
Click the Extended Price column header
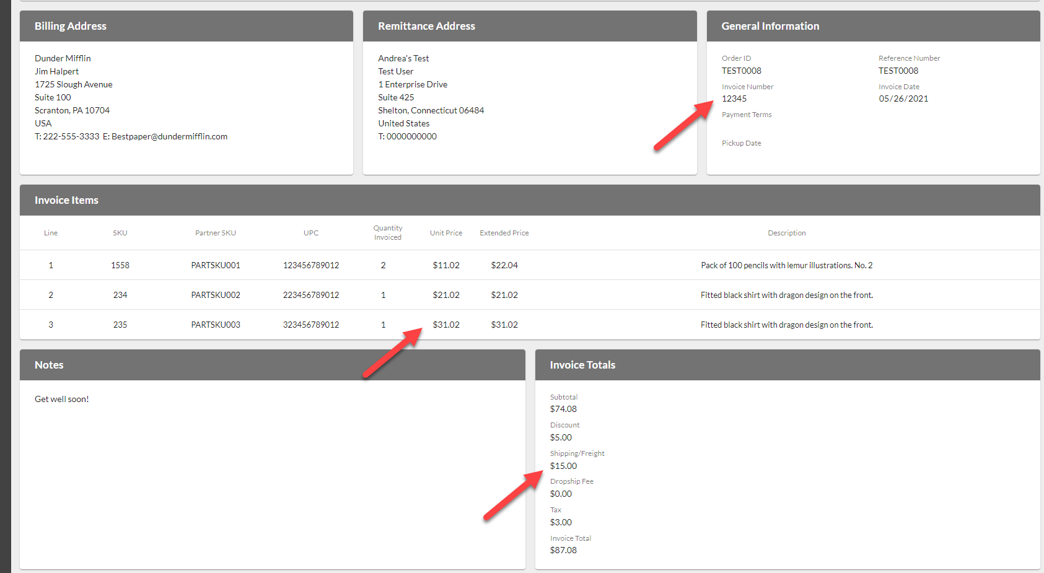[x=504, y=233]
